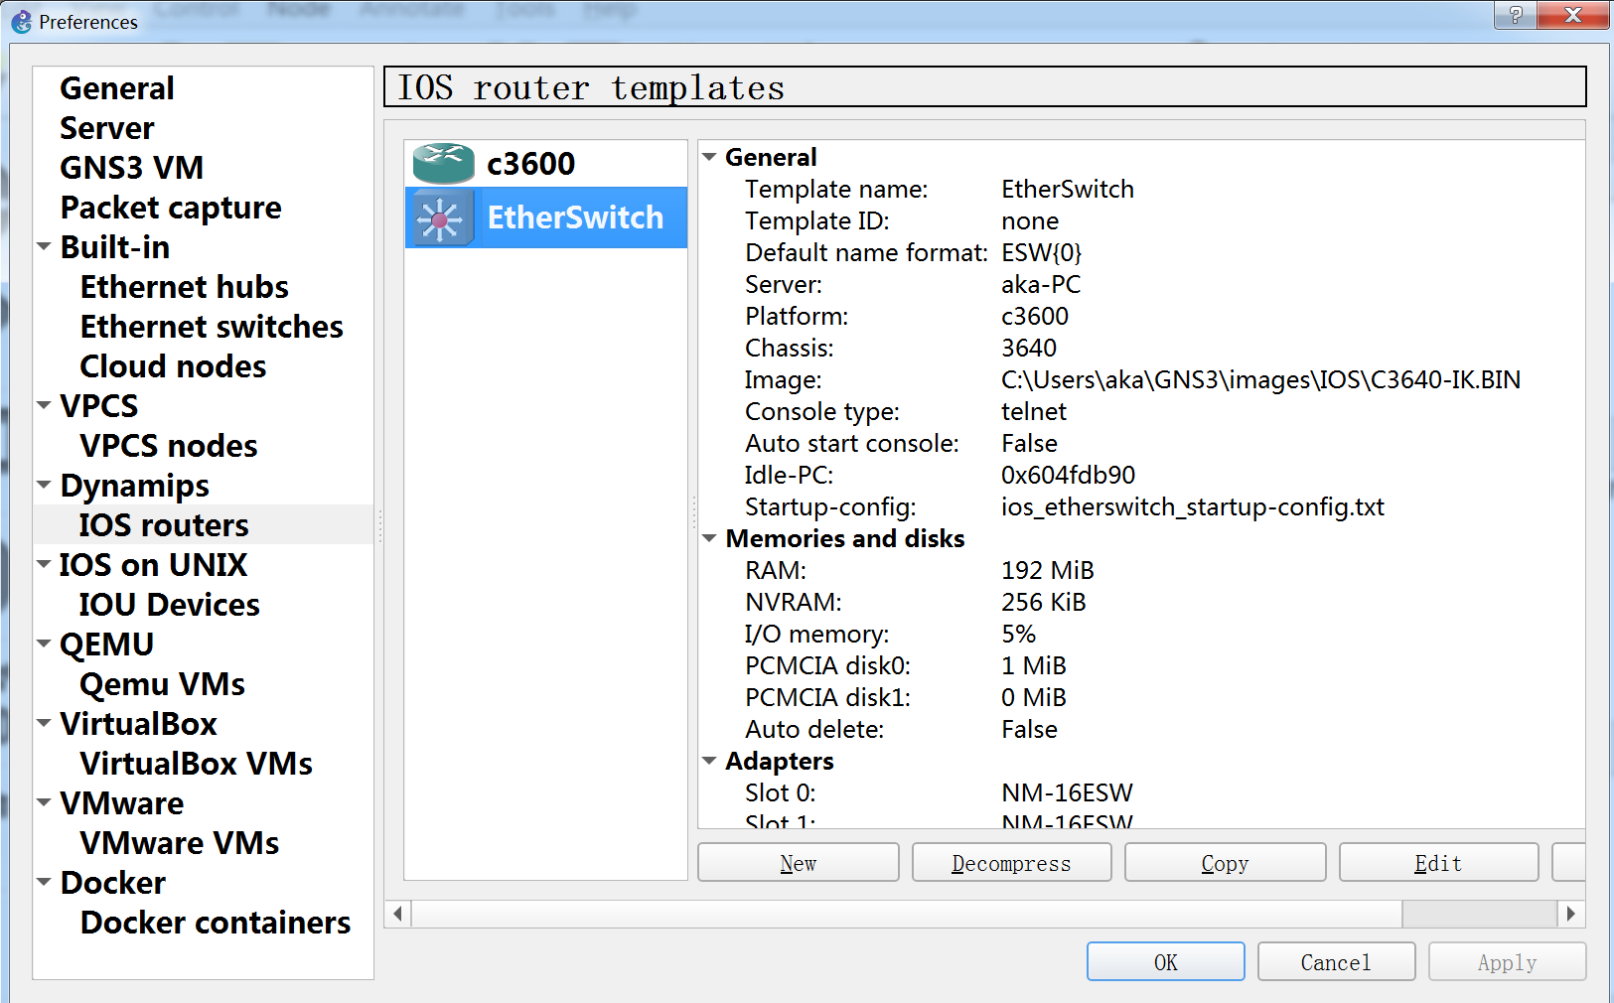The image size is (1614, 1003).
Task: Click the horizontal scrollbar thumb
Action: (906, 914)
